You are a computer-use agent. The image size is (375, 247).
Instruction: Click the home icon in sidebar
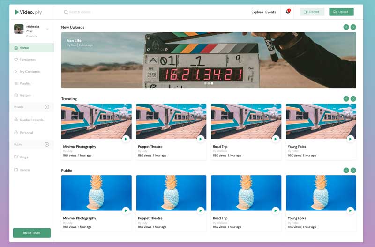pos(16,48)
